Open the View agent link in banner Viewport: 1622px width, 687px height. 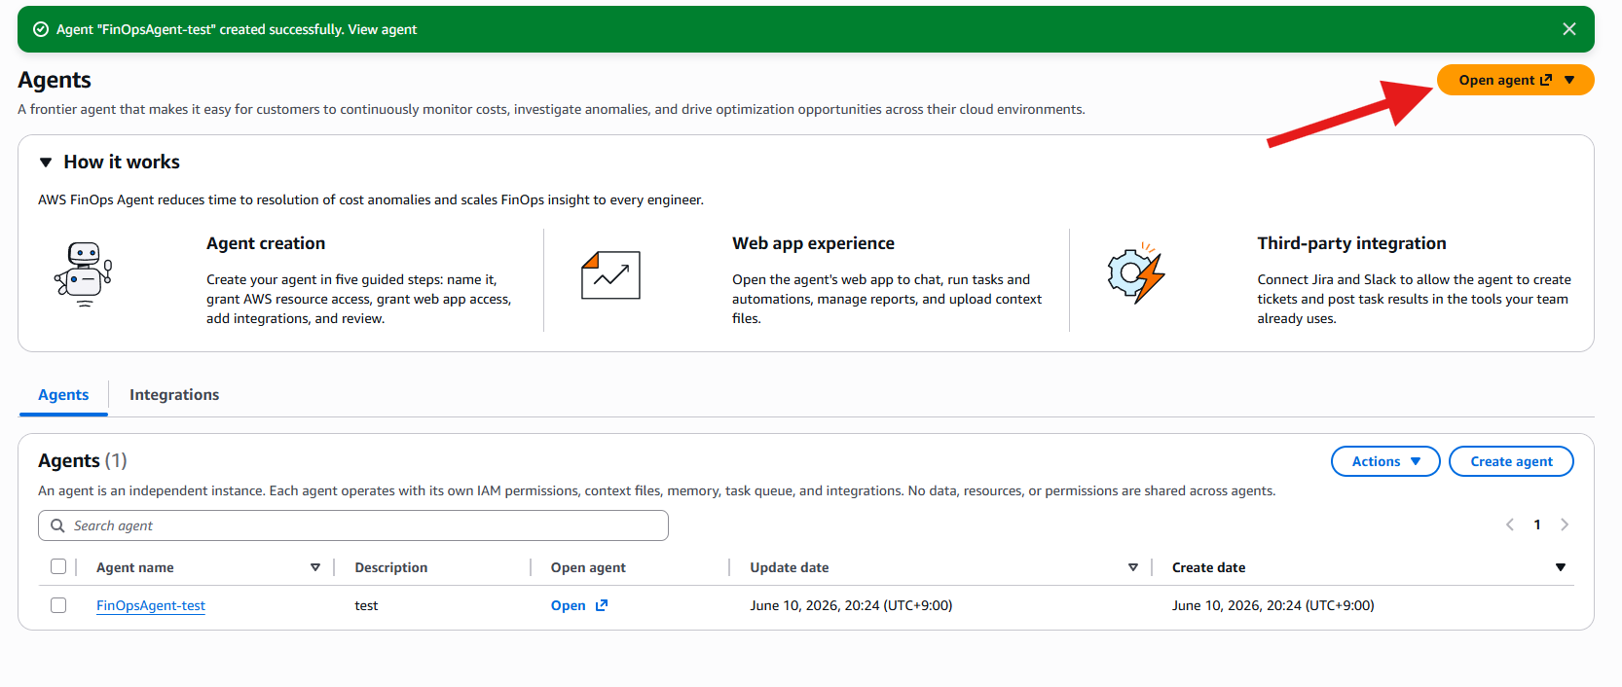(383, 29)
